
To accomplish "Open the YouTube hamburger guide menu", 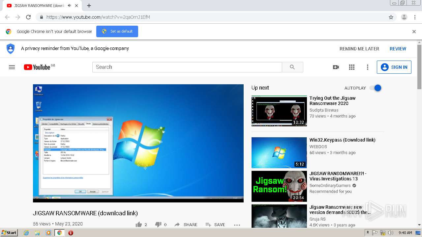I will tap(12, 67).
